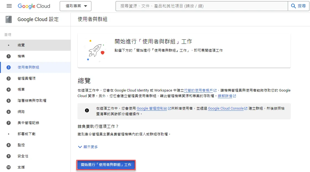Screen dimensions: 310x172
Task: Select step 2 使用者與群組 in sidebar
Action: coord(35,67)
